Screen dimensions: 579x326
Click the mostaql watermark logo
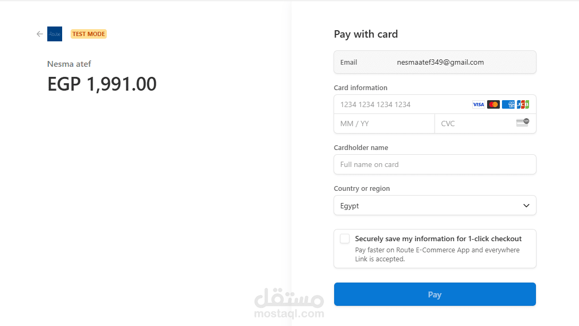pos(289,303)
